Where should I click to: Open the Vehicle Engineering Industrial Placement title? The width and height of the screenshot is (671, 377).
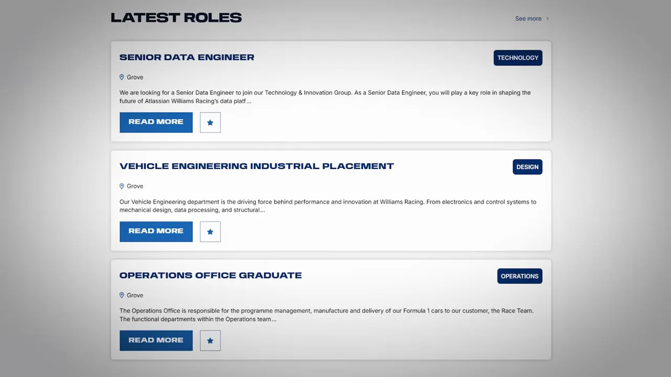256,166
